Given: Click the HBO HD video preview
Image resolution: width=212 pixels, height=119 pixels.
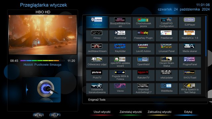Looking at the screenshot, I should pyautogui.click(x=43, y=35).
